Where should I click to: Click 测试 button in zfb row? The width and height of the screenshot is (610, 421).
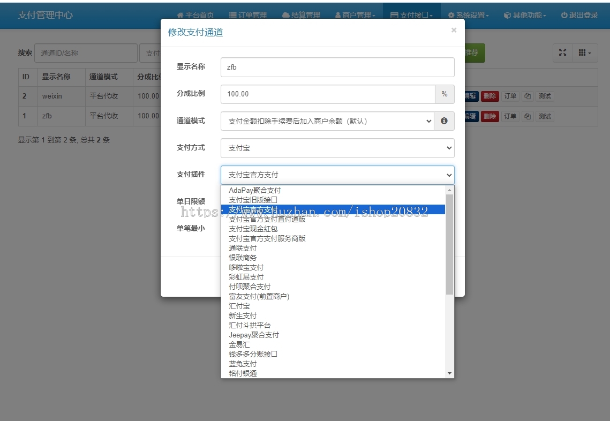pos(545,116)
